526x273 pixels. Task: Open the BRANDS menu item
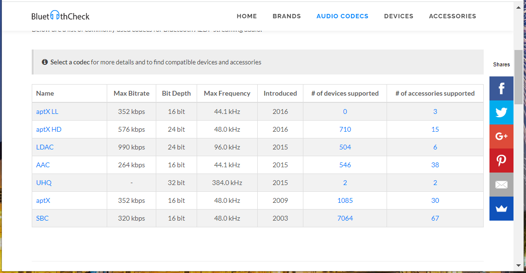click(287, 16)
